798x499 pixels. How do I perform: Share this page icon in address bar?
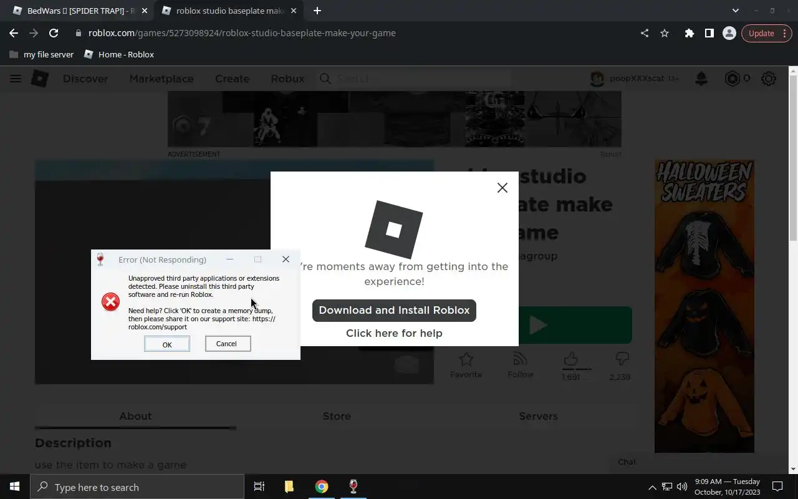(645, 33)
